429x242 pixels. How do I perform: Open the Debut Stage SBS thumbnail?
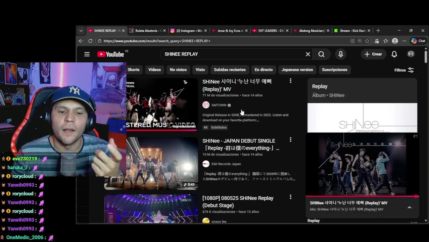(x=151, y=209)
